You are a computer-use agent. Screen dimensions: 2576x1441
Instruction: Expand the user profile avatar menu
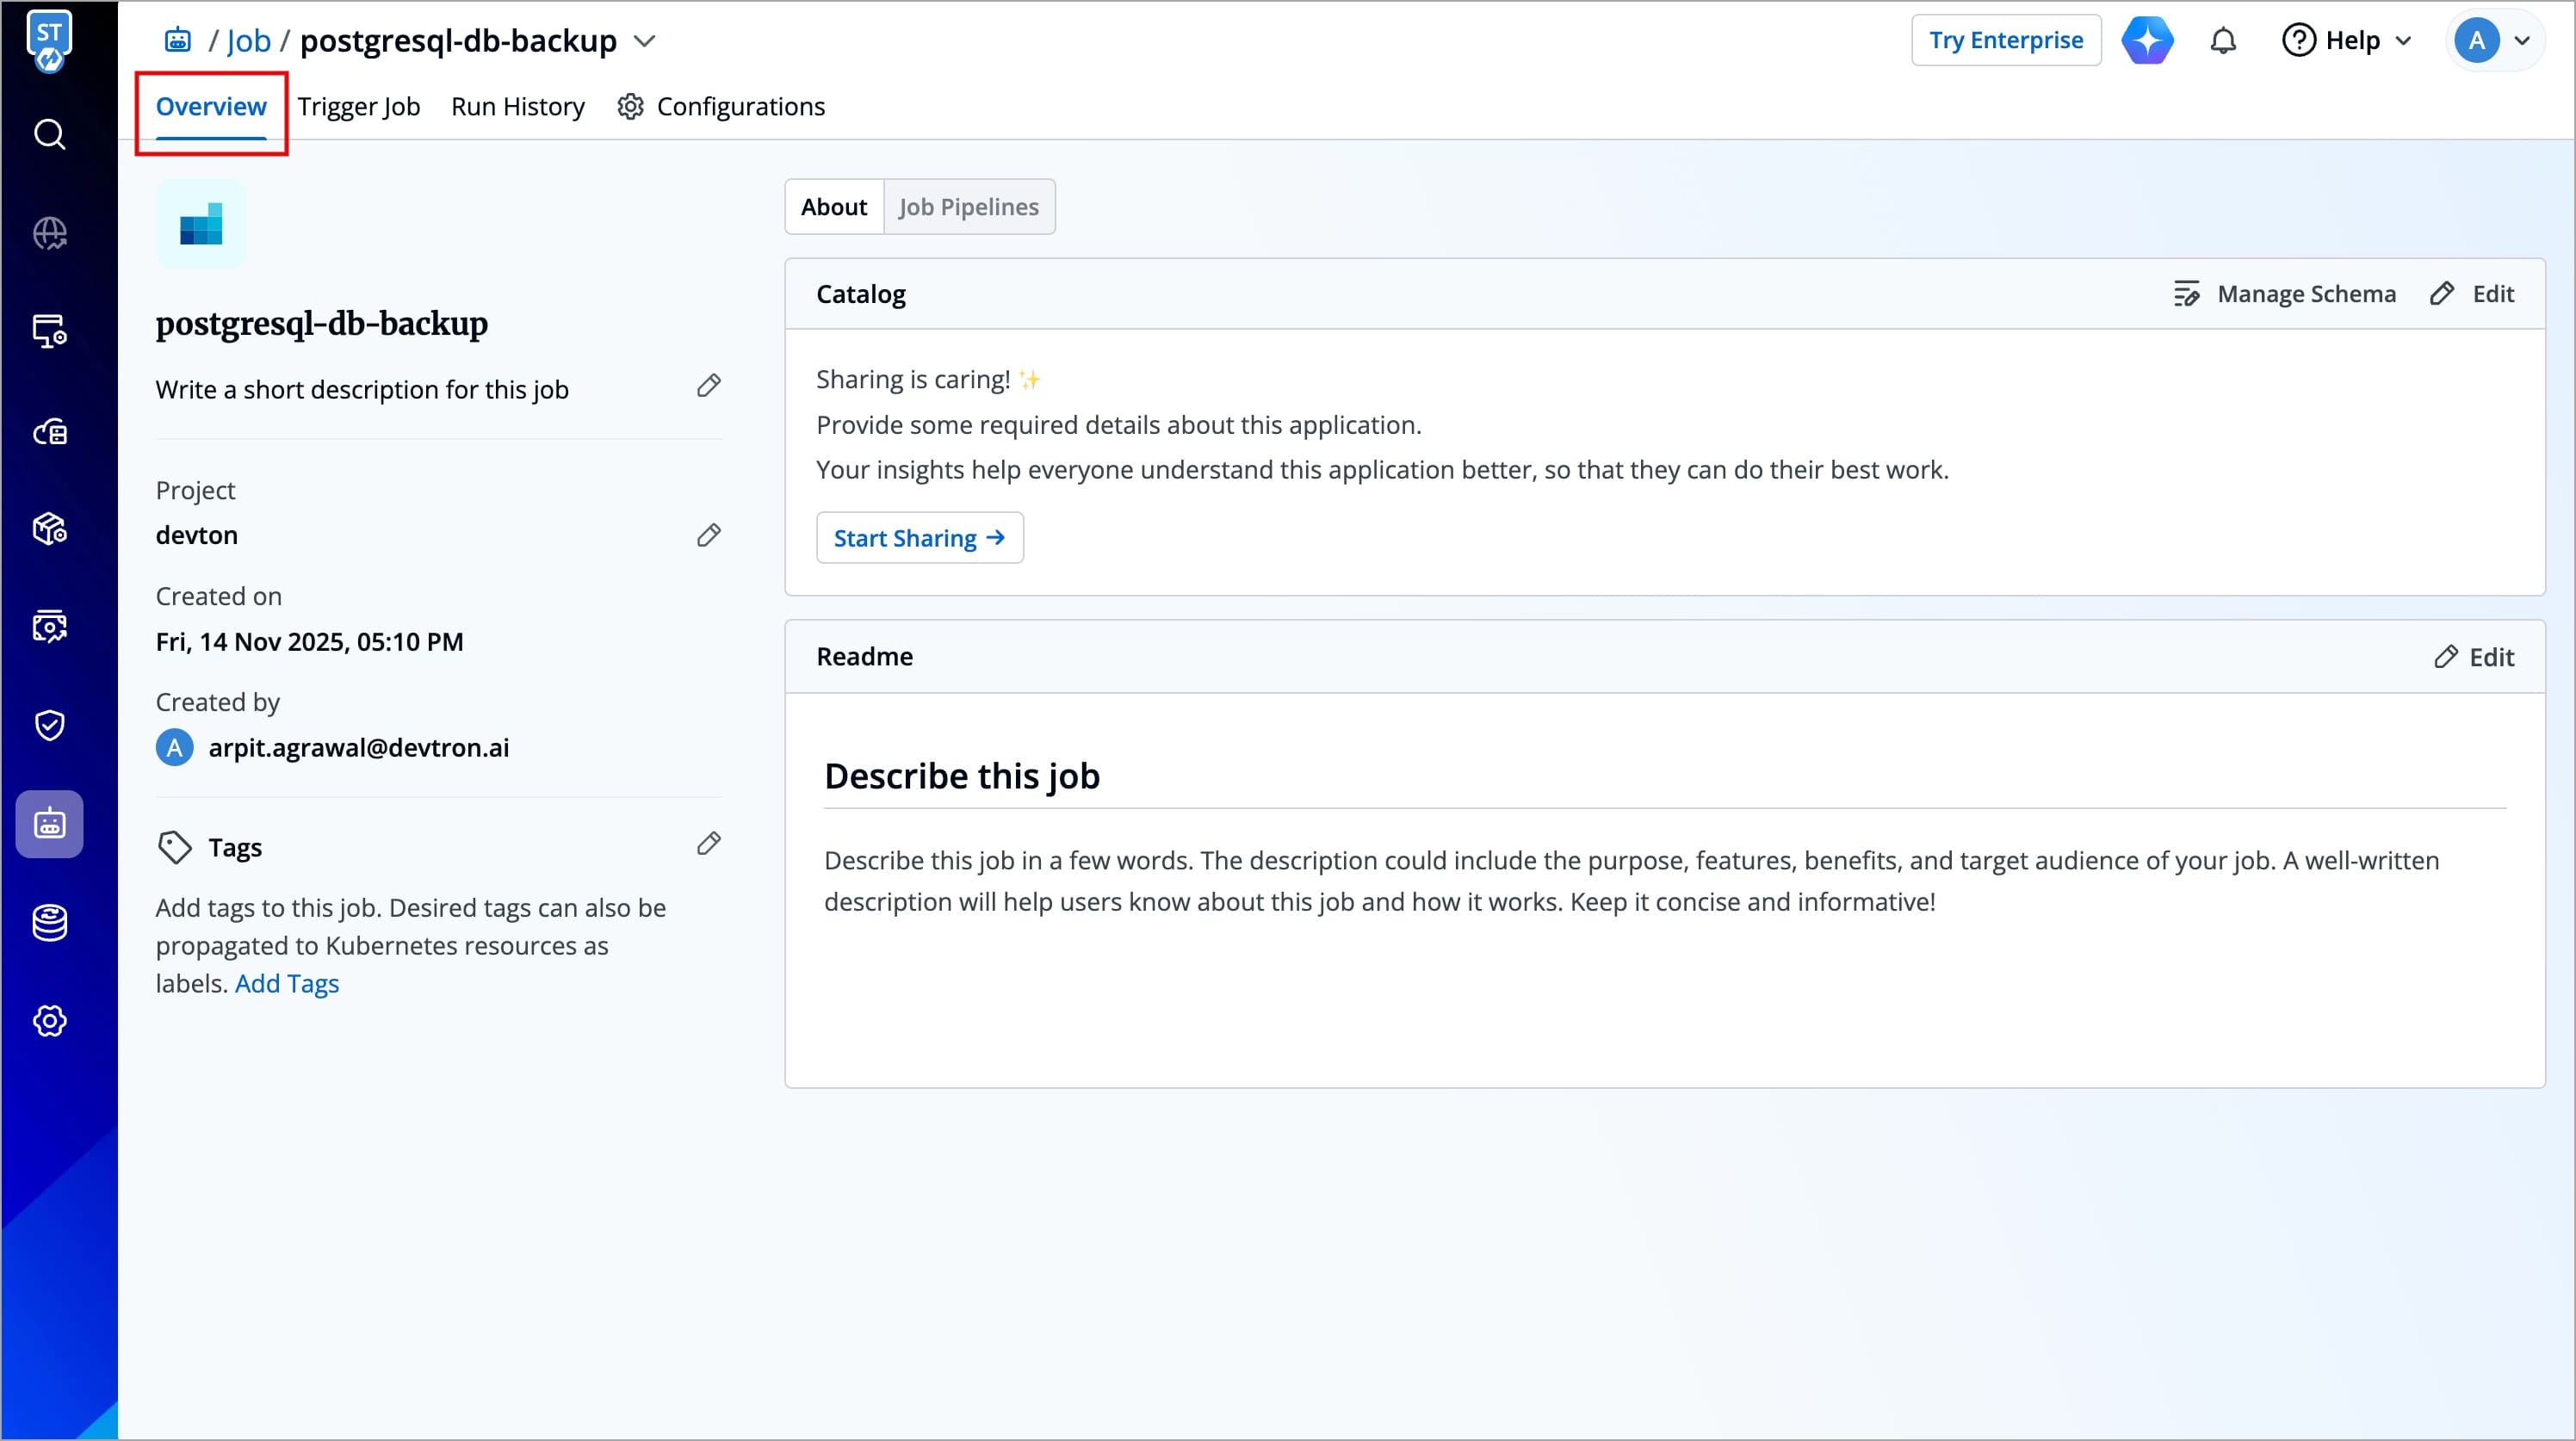pyautogui.click(x=2494, y=41)
